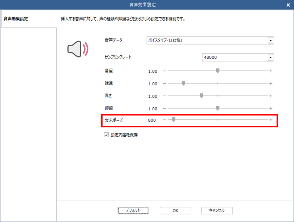Click the 抑揚 minus icon

(165, 108)
